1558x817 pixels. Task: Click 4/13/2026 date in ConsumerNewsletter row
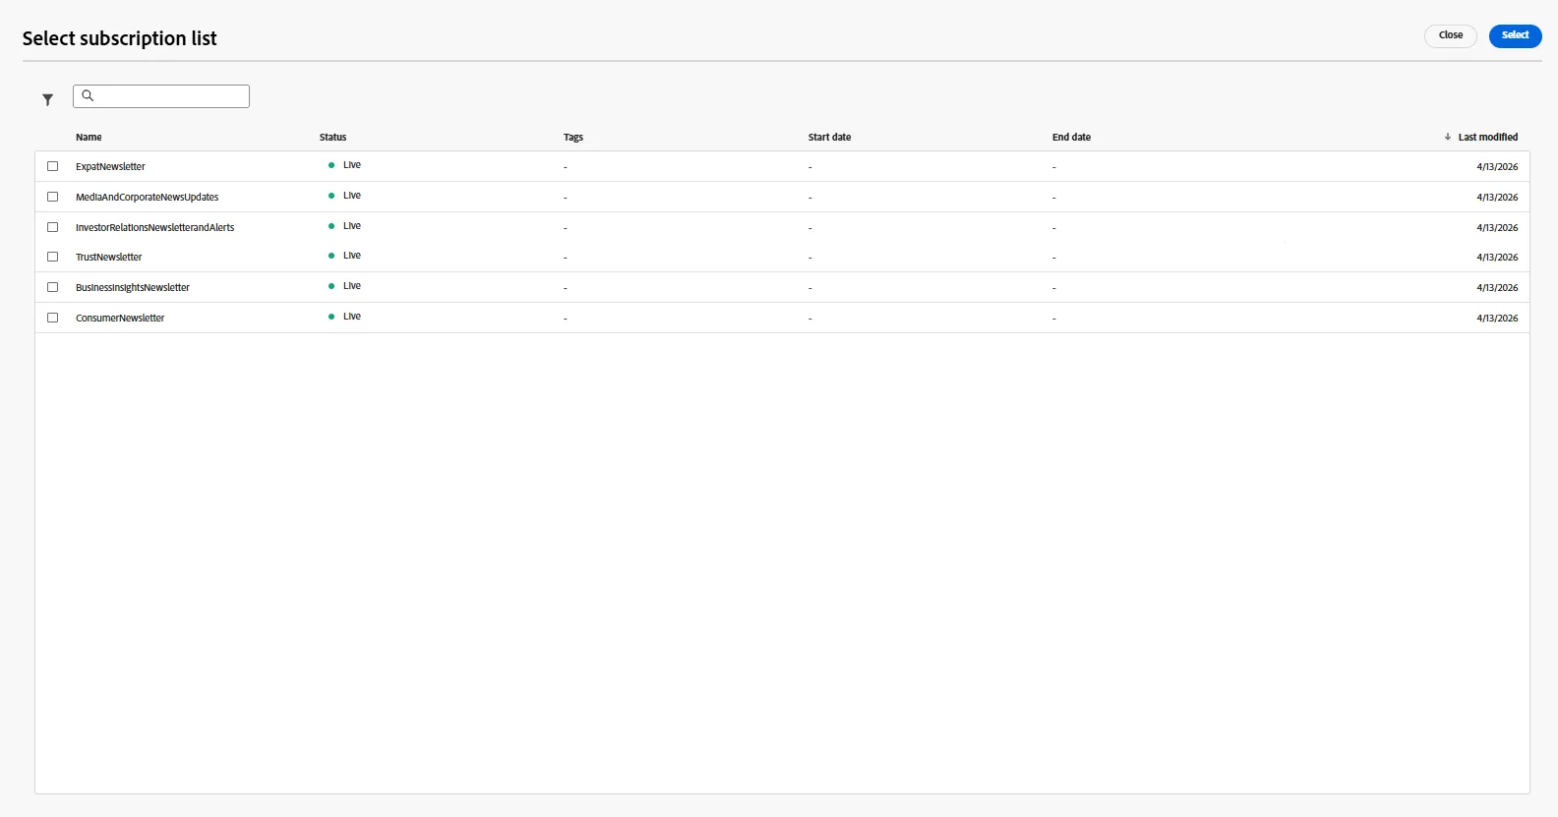[1497, 318]
